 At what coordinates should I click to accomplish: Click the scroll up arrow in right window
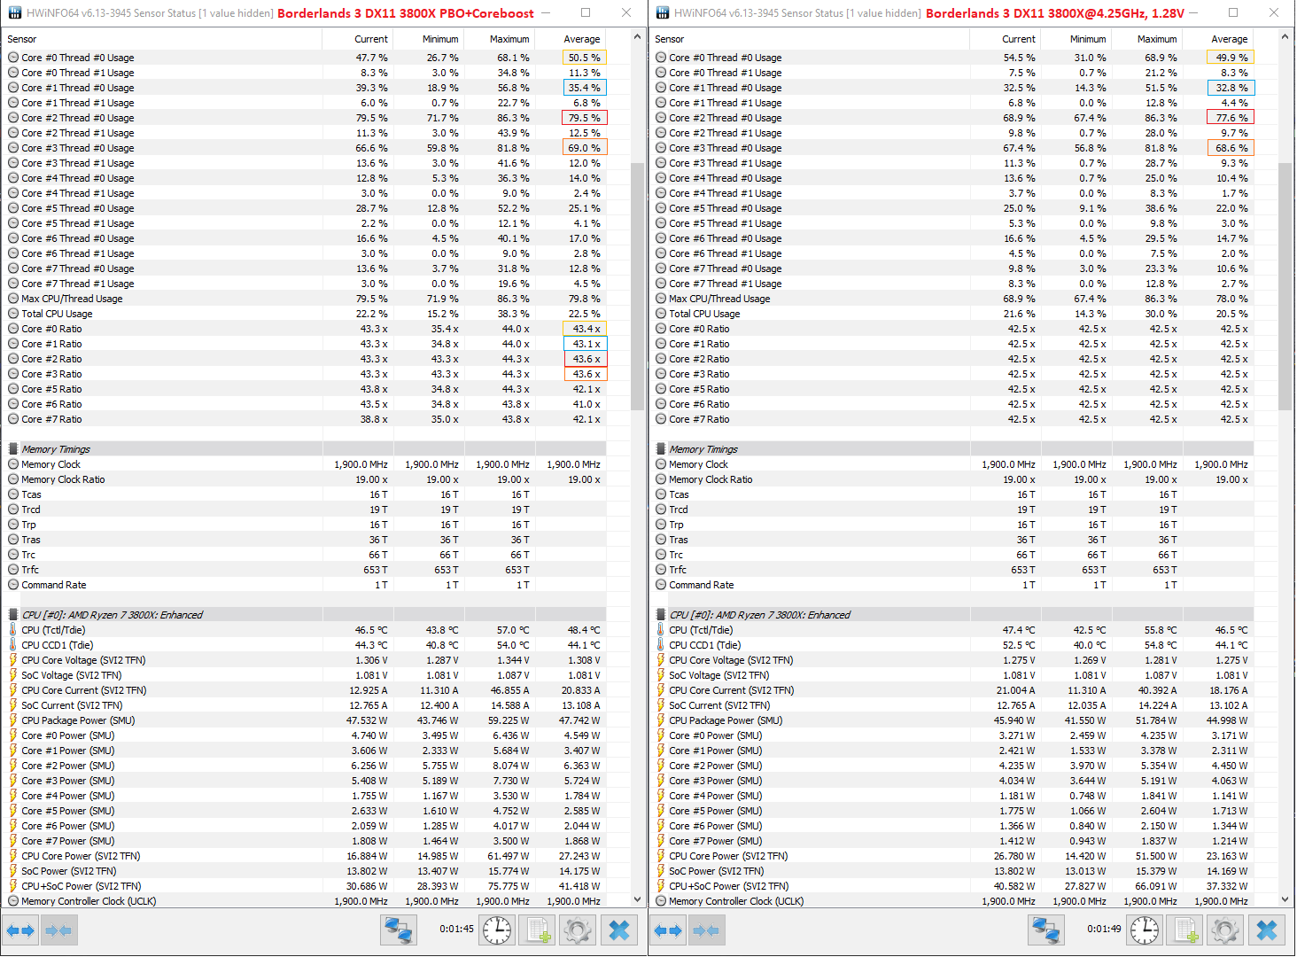pyautogui.click(x=1285, y=37)
